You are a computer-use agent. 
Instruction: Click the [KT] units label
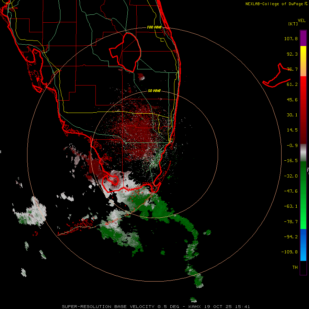click(x=293, y=24)
